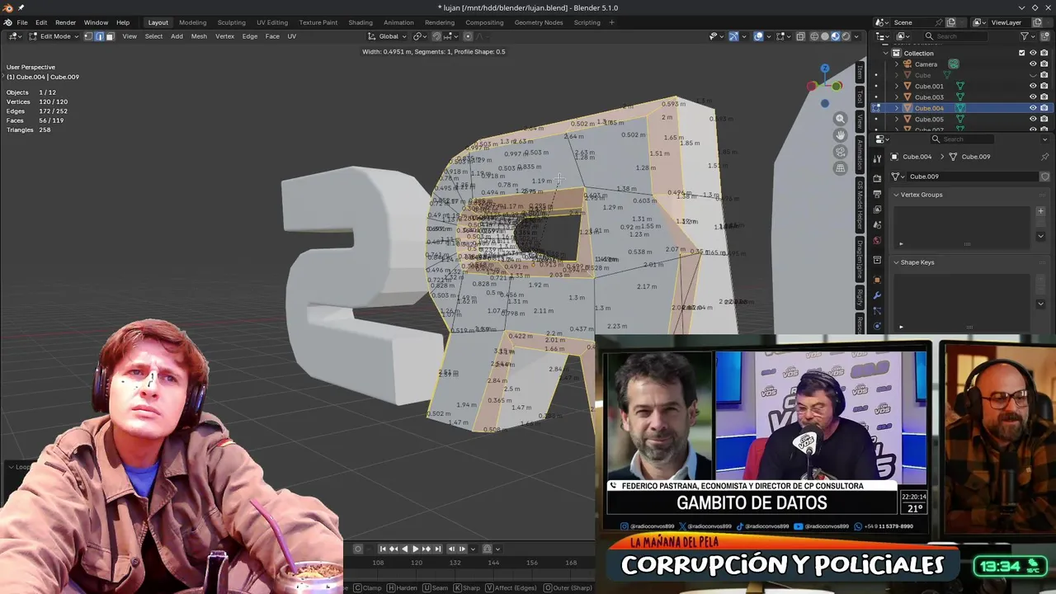Open the File menu

(x=22, y=22)
